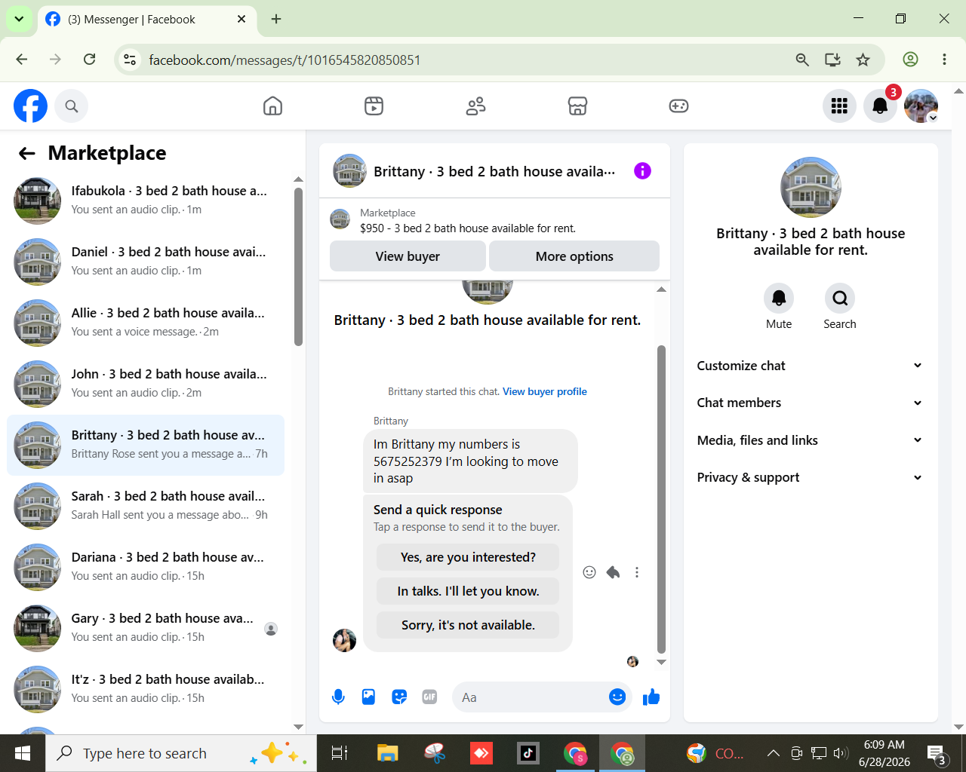This screenshot has height=772, width=966.
Task: Open Chrome's three-dot menu
Action: click(944, 60)
